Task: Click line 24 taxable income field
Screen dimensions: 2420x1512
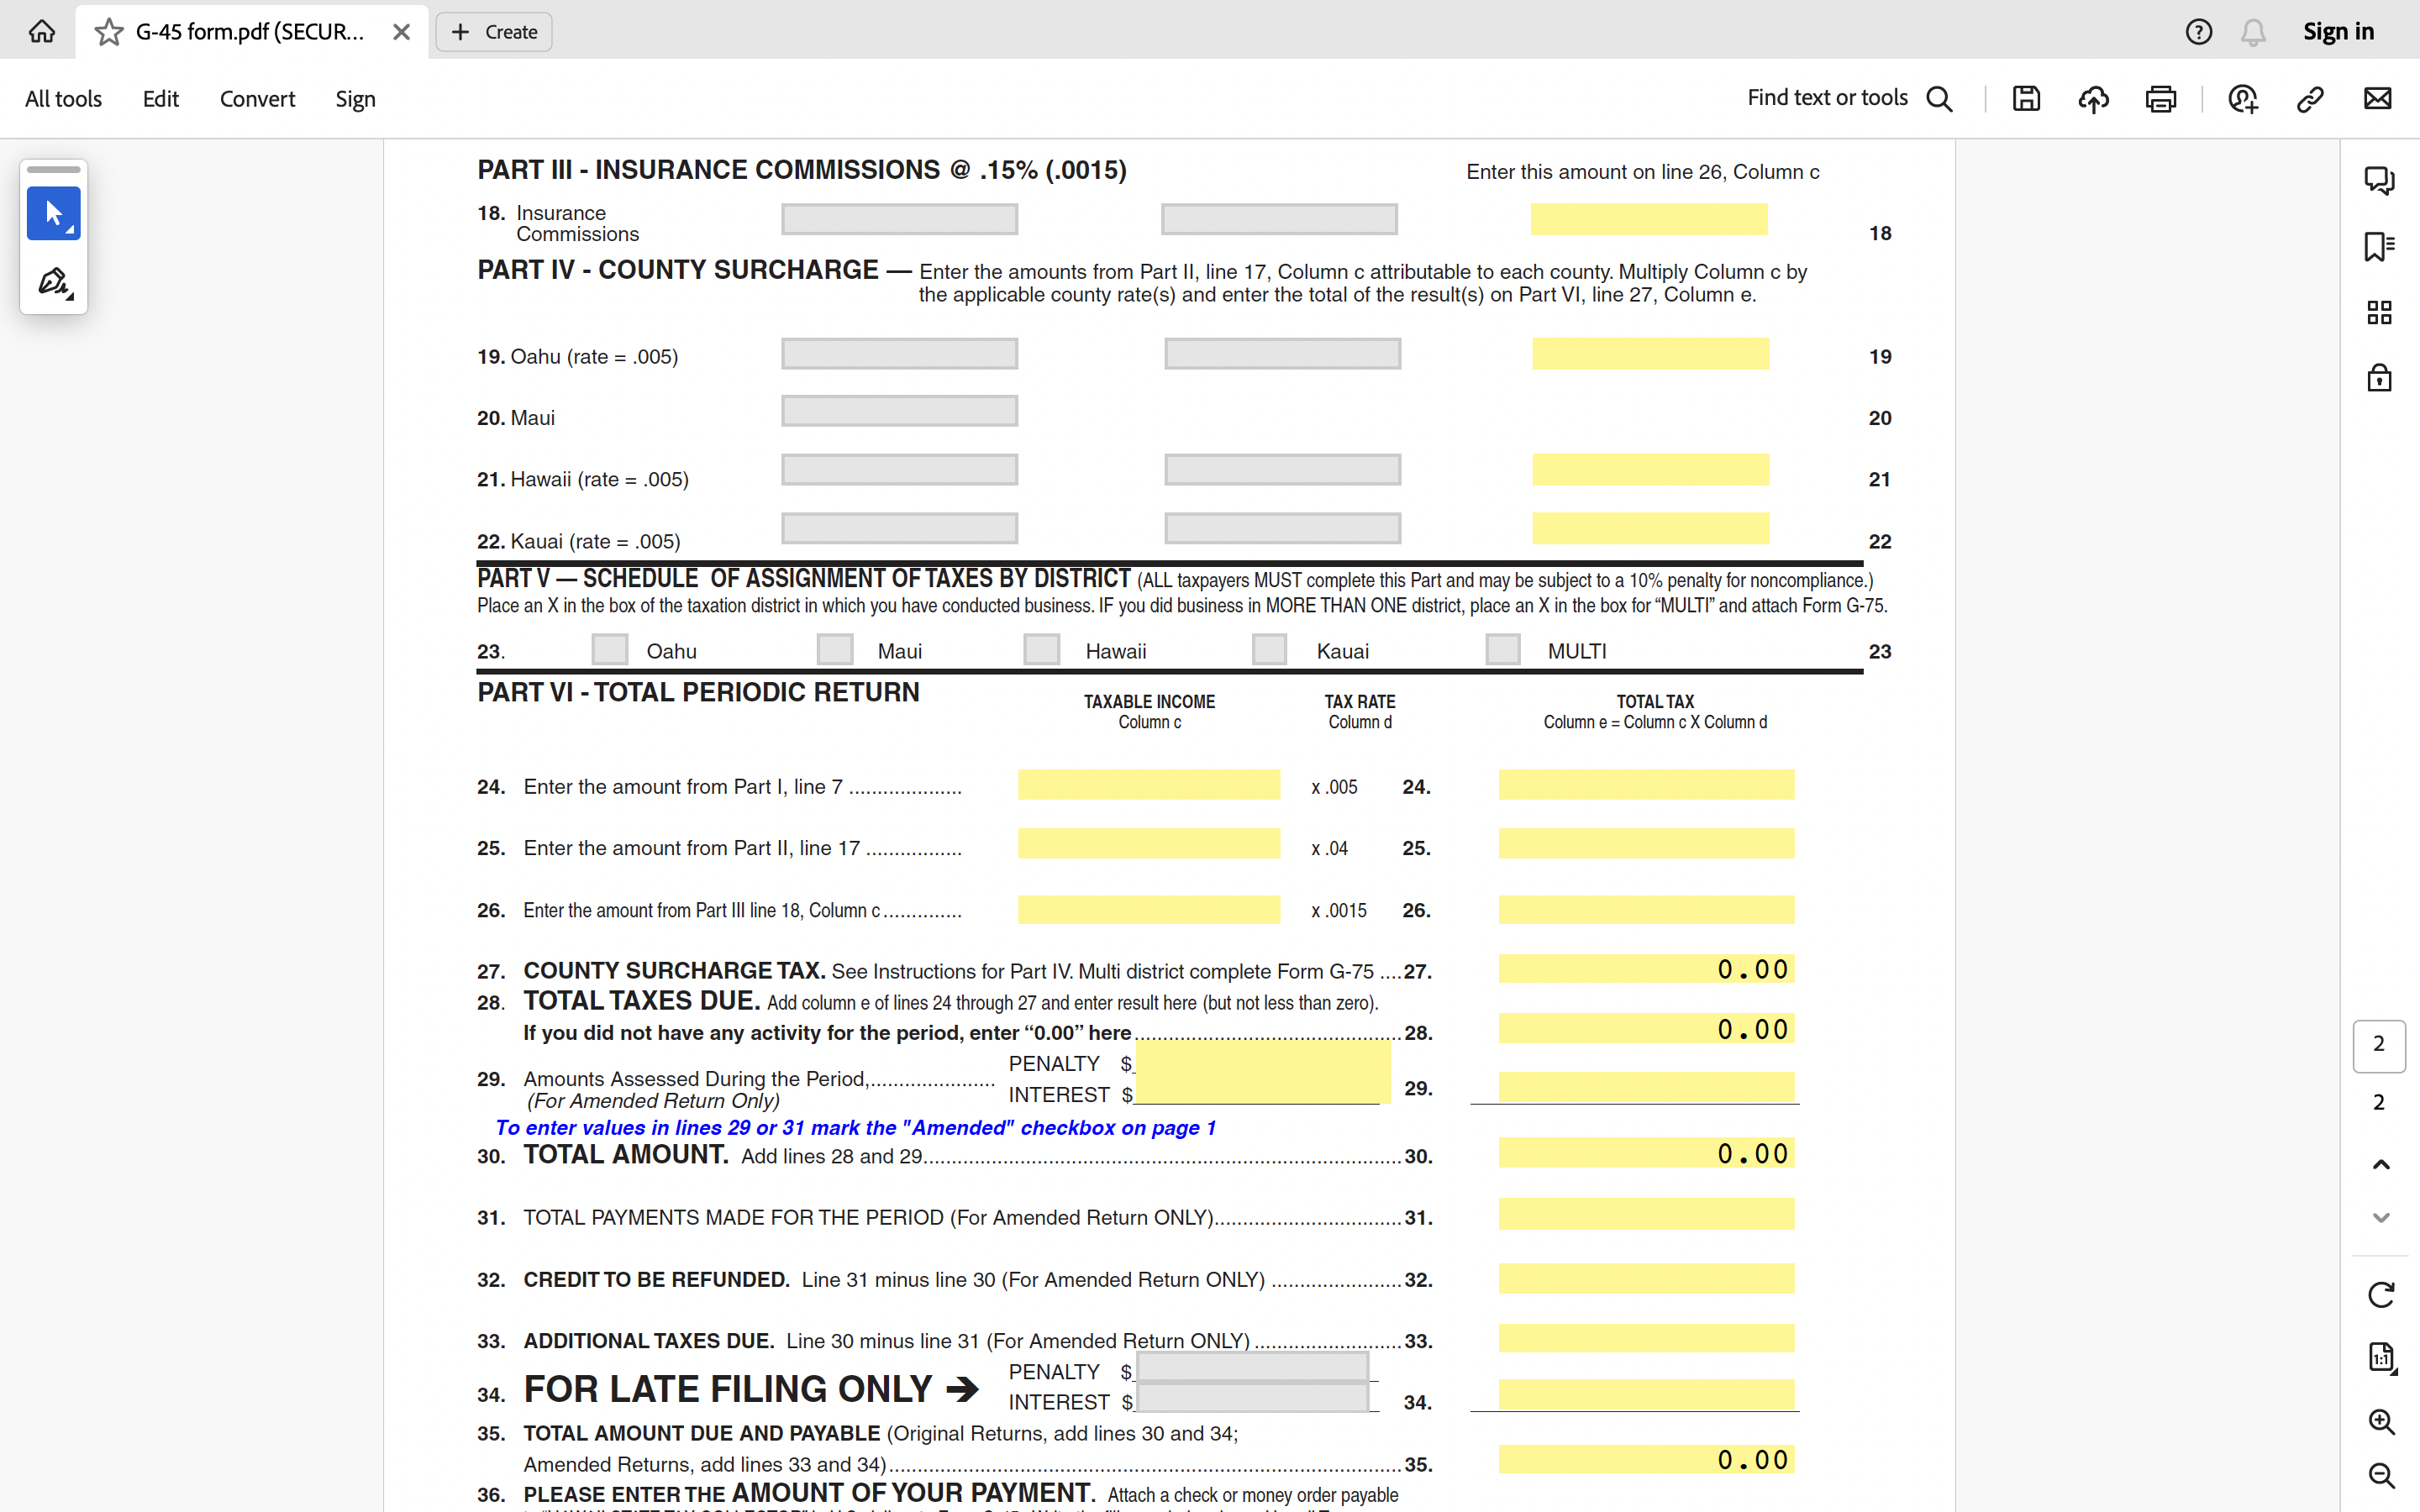Action: tap(1148, 785)
